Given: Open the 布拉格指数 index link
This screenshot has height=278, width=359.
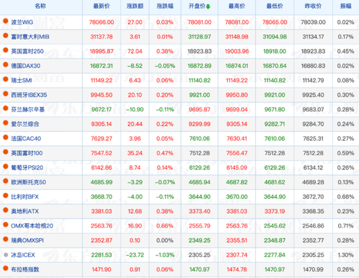Looking at the screenshot, I should pyautogui.click(x=25, y=269).
